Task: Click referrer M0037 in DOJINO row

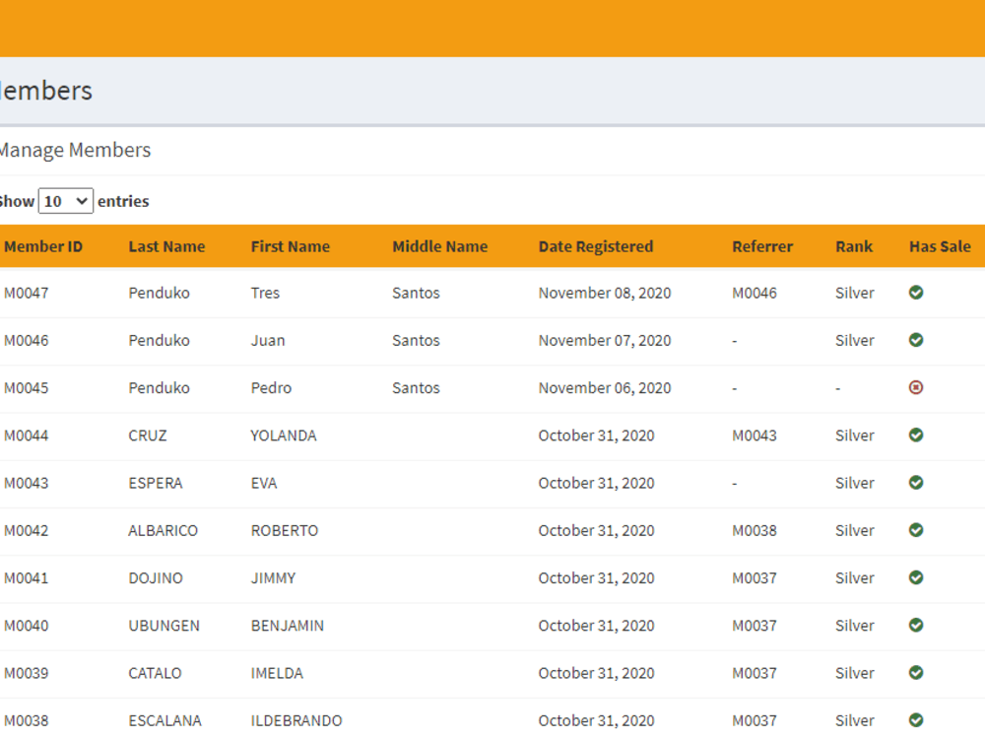Action: [x=755, y=578]
